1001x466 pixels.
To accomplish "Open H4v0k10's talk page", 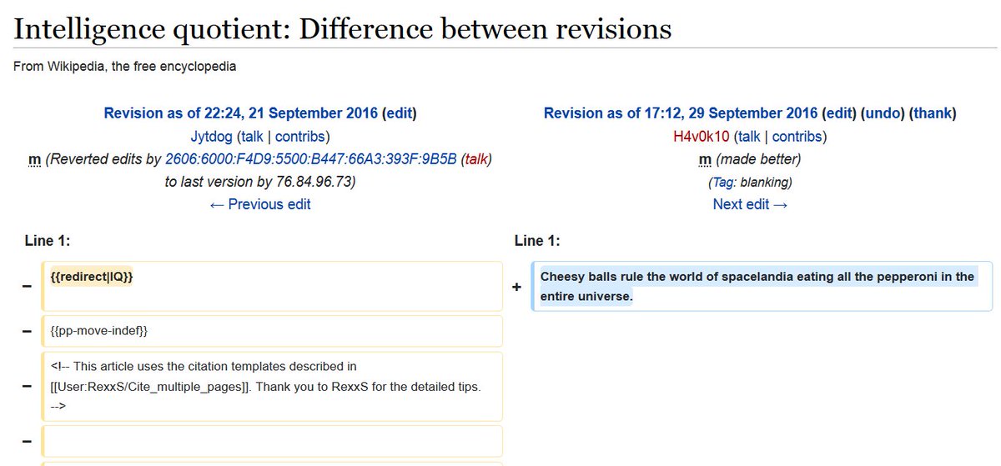I will [749, 137].
